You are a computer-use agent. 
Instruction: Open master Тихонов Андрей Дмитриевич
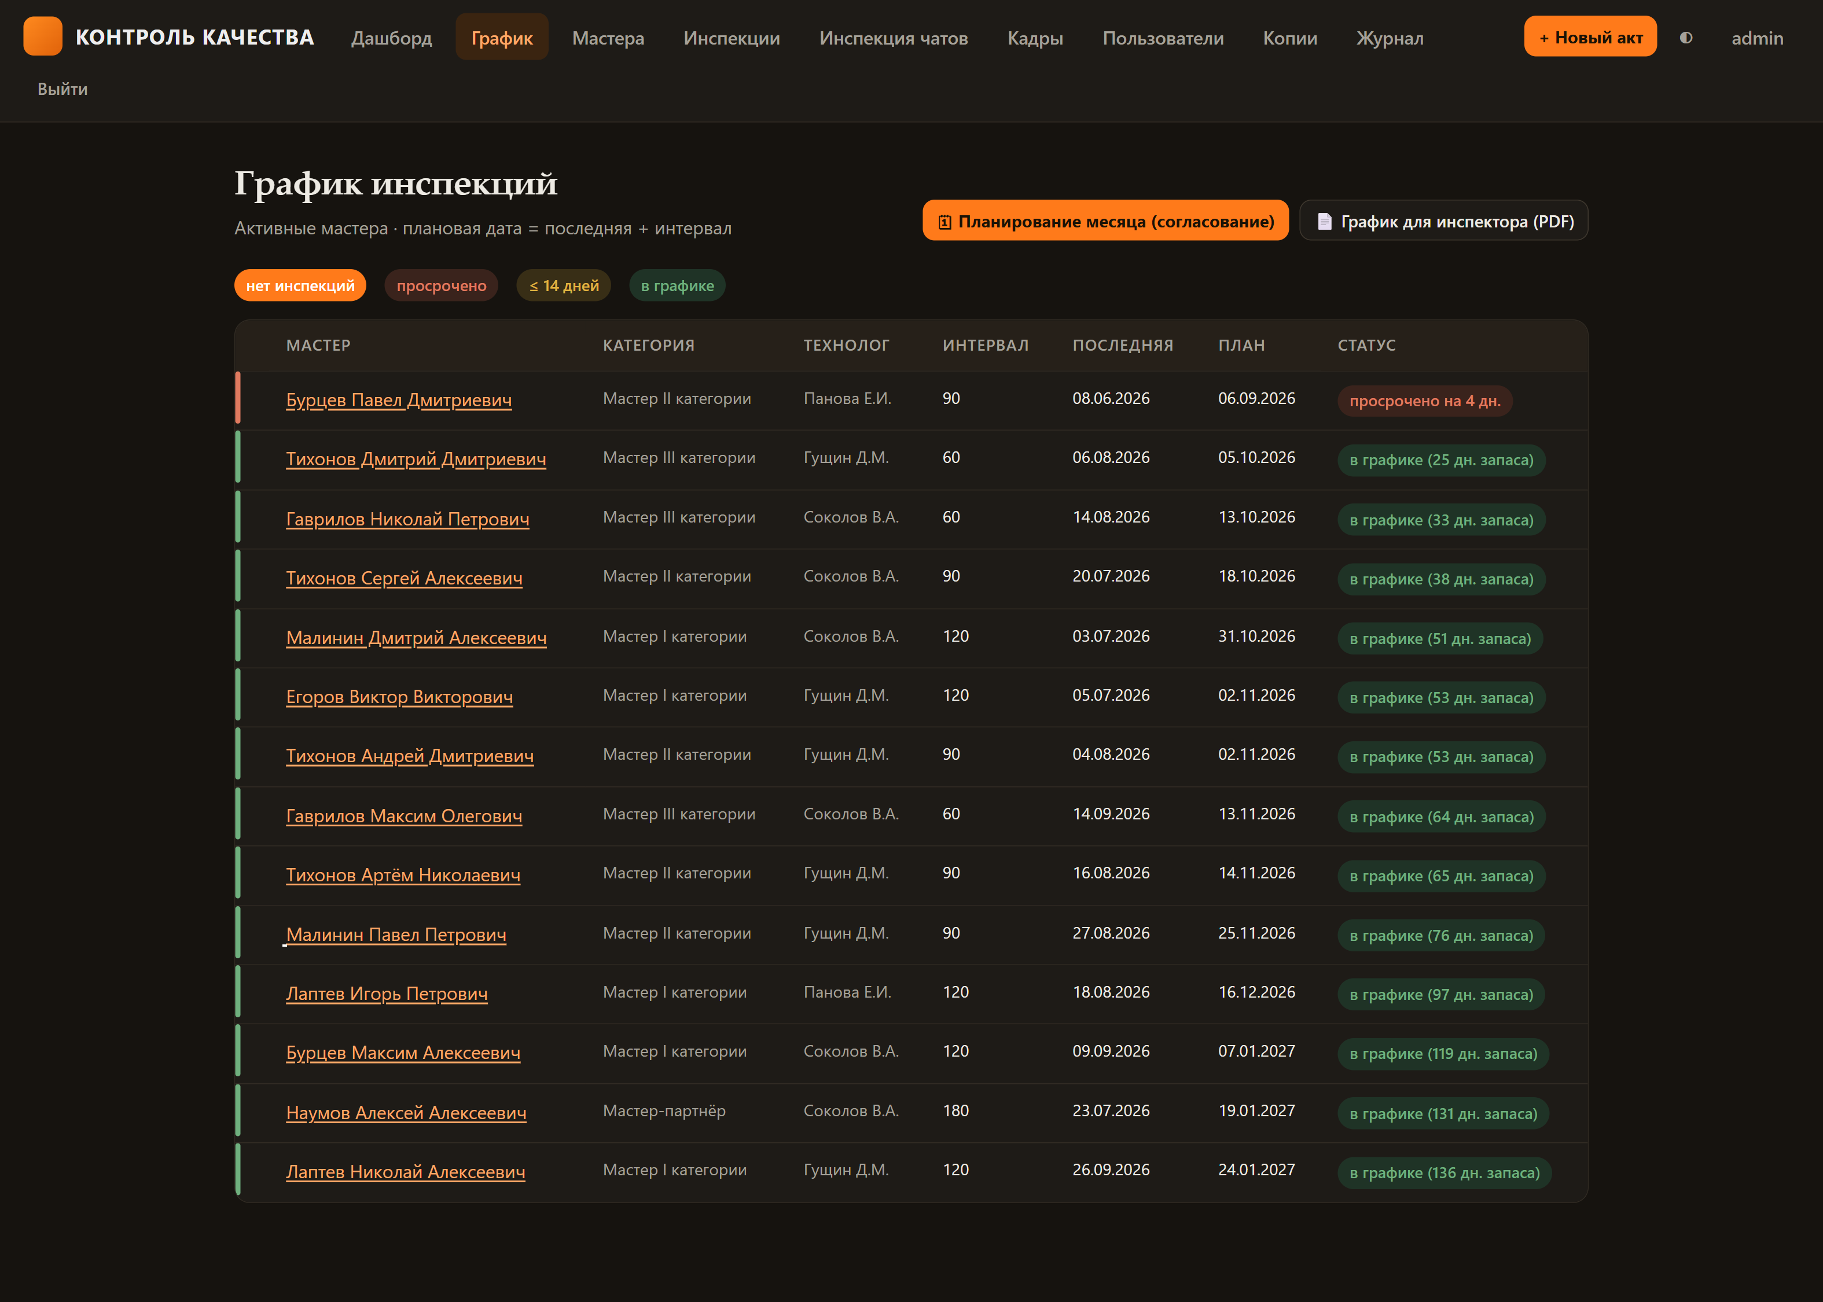click(410, 755)
